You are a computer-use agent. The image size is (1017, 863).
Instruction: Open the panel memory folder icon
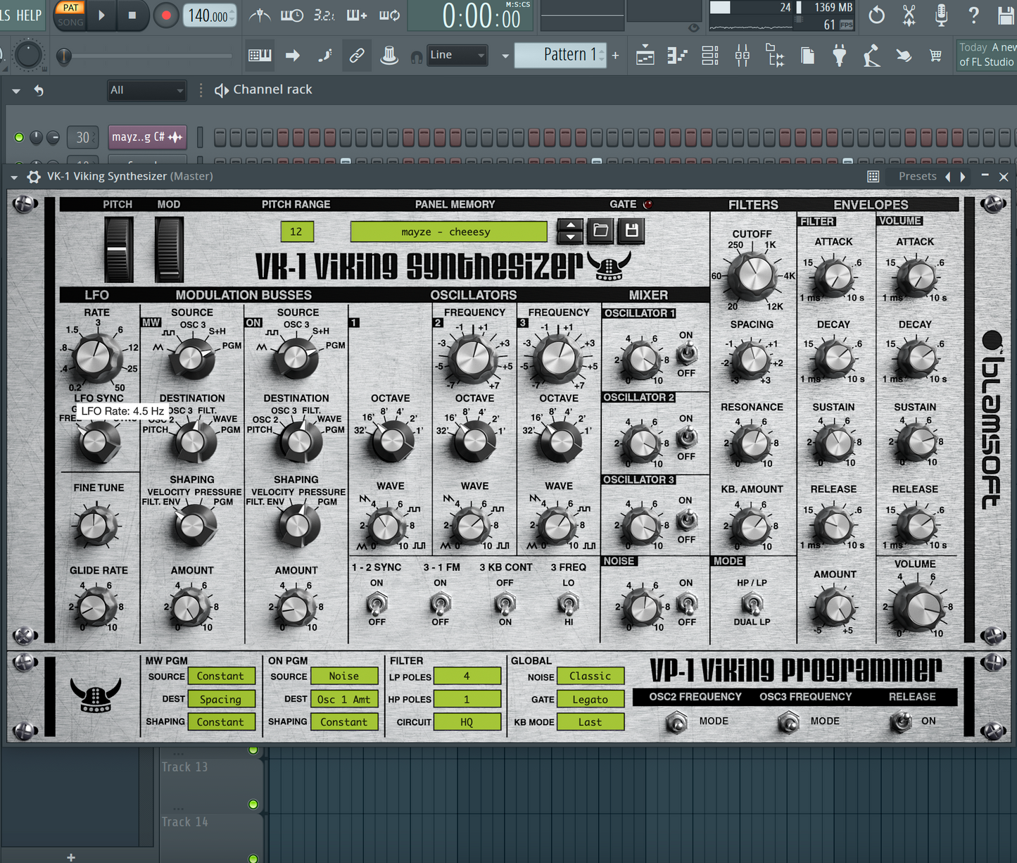(600, 231)
